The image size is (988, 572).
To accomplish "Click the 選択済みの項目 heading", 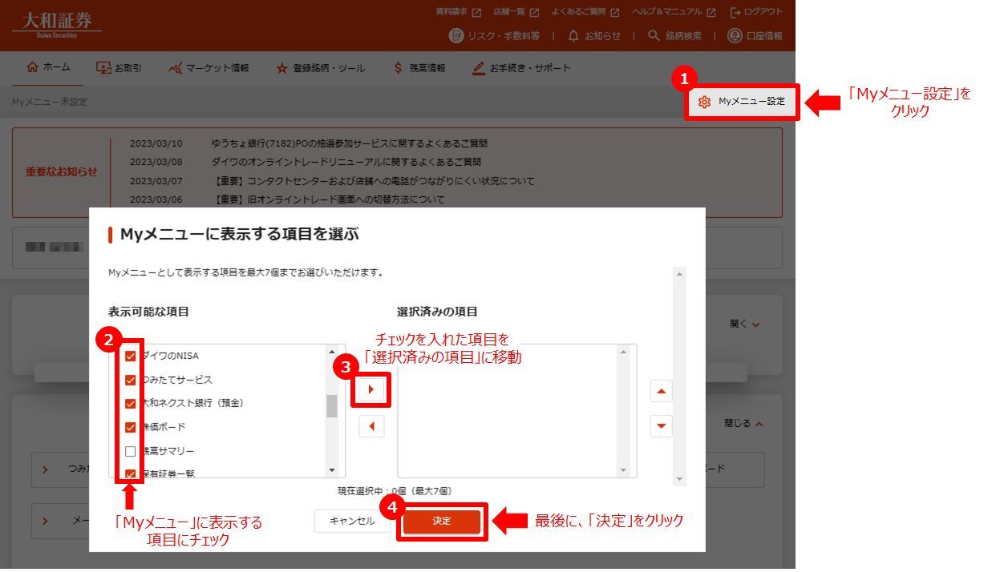I will pyautogui.click(x=437, y=312).
